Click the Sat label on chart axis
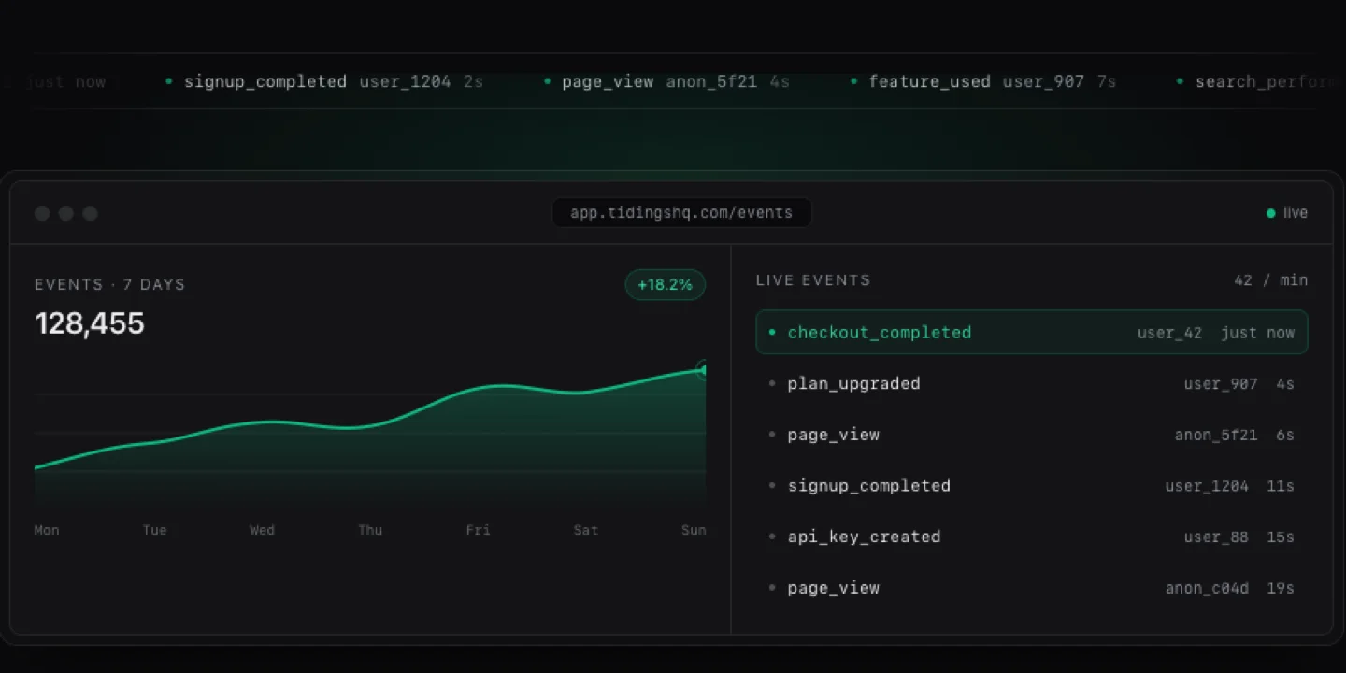This screenshot has height=673, width=1346. [585, 530]
